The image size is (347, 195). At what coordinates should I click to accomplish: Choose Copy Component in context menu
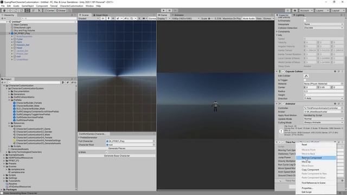[316, 170]
